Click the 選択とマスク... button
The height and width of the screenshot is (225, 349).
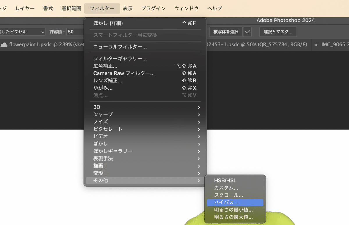[x=278, y=32]
